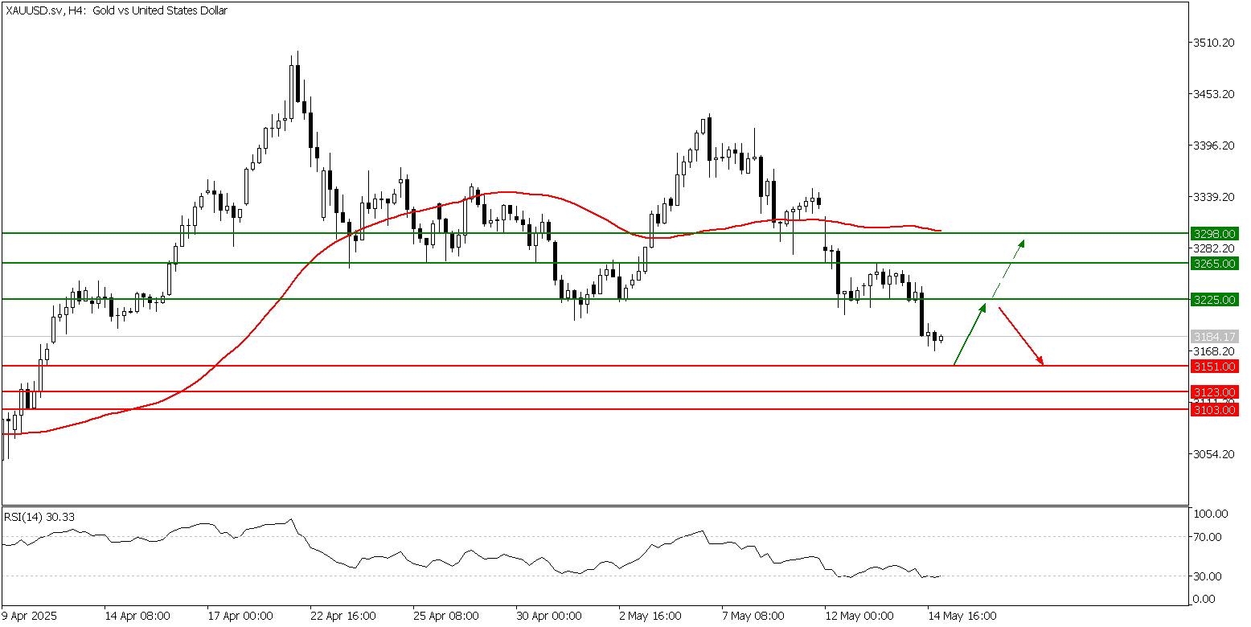This screenshot has width=1251, height=627.
Task: Select the green 3298.00 price label
Action: point(1213,233)
